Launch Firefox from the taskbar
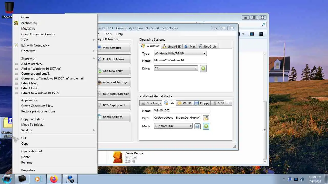Viewport: 328px width, 184px height. coord(54,179)
